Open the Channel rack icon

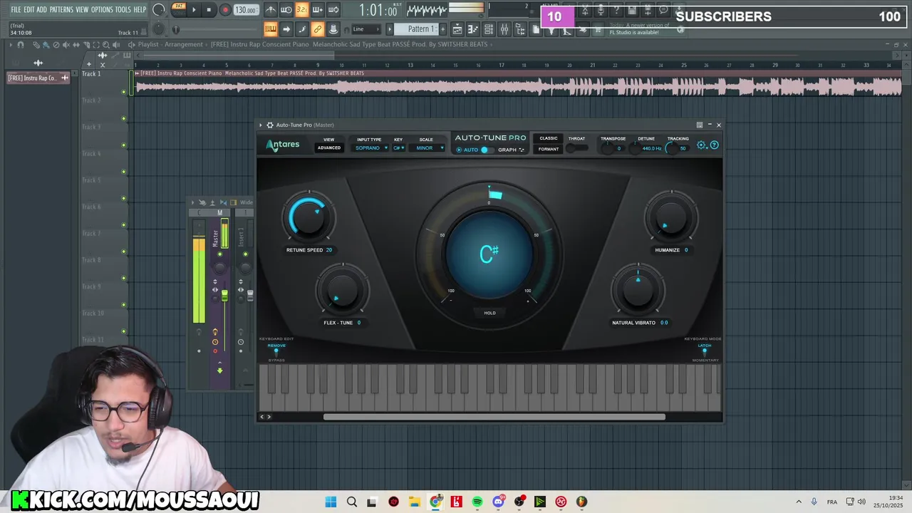click(x=489, y=29)
